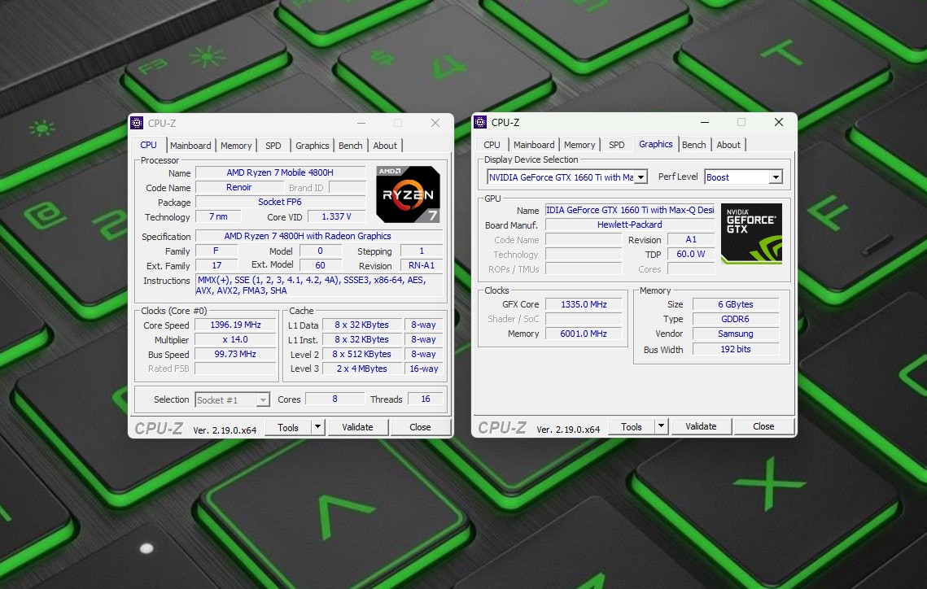This screenshot has height=589, width=927.
Task: Click Close button in left window
Action: point(420,427)
